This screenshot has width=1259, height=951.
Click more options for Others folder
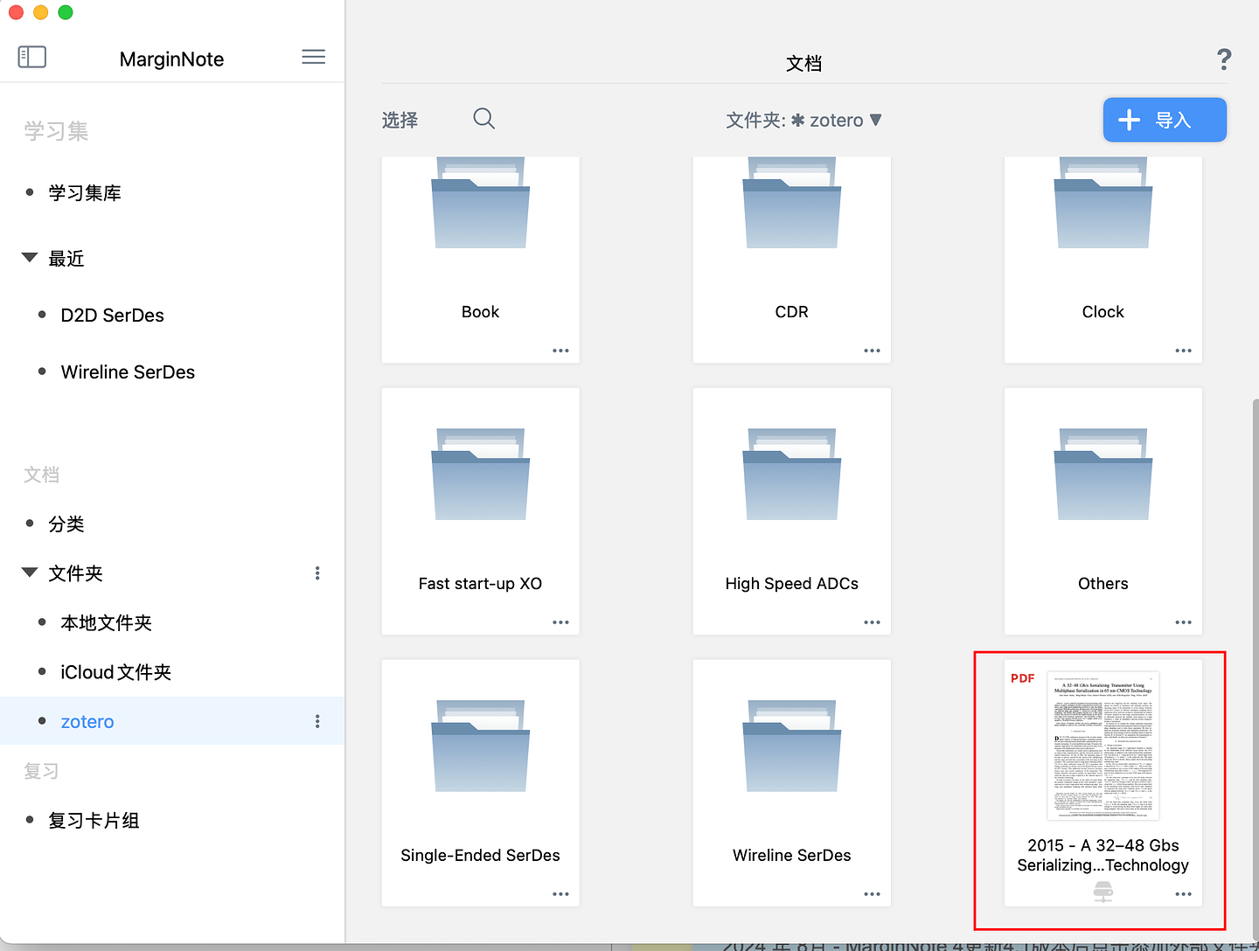click(x=1183, y=622)
